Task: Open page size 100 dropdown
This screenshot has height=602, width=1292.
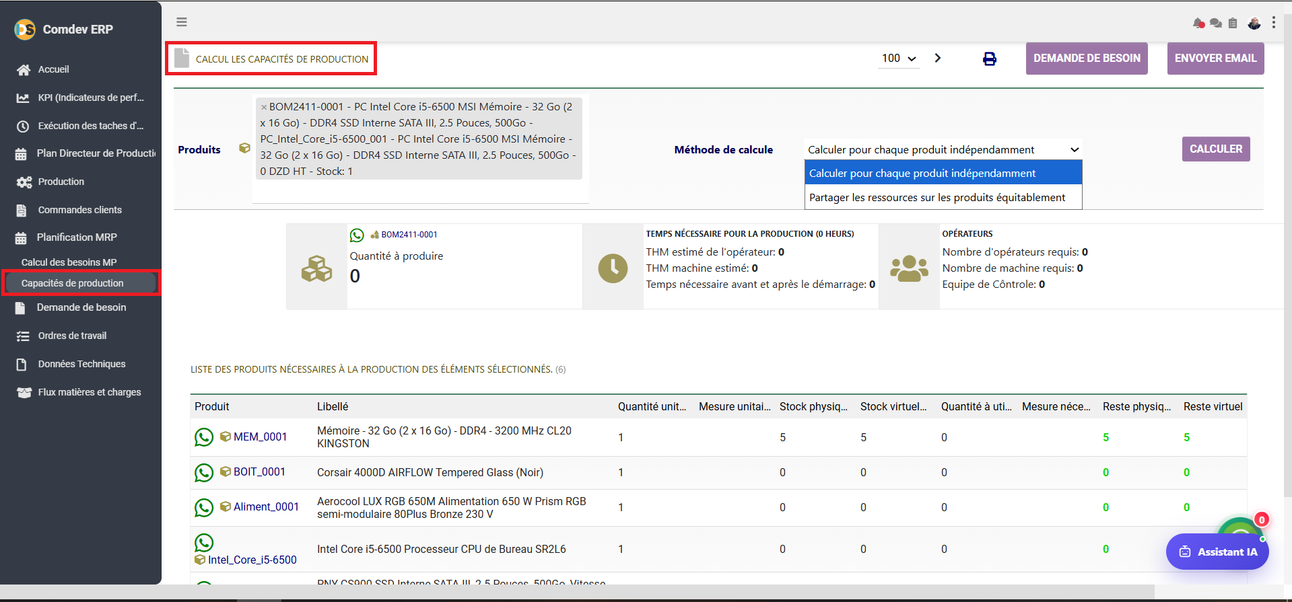Action: coord(899,59)
